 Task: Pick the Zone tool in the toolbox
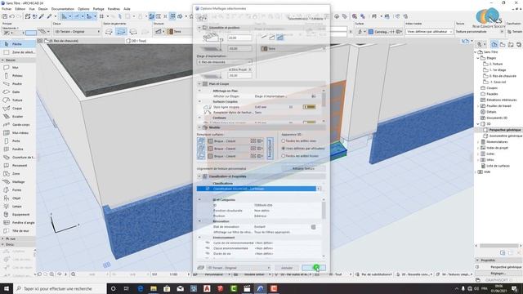18,174
